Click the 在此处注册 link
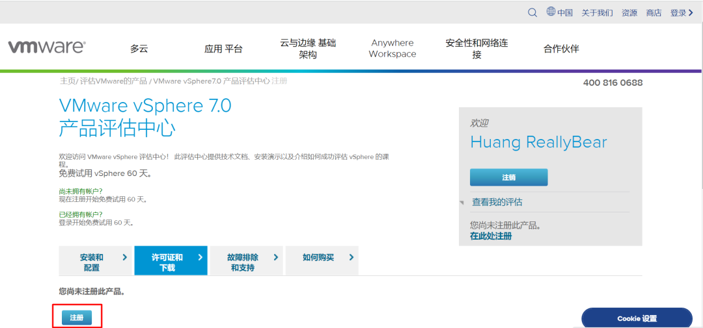 pos(491,236)
